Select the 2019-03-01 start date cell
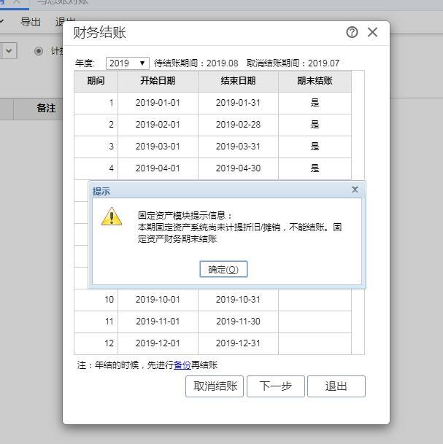The width and height of the screenshot is (443, 444). pos(158,147)
